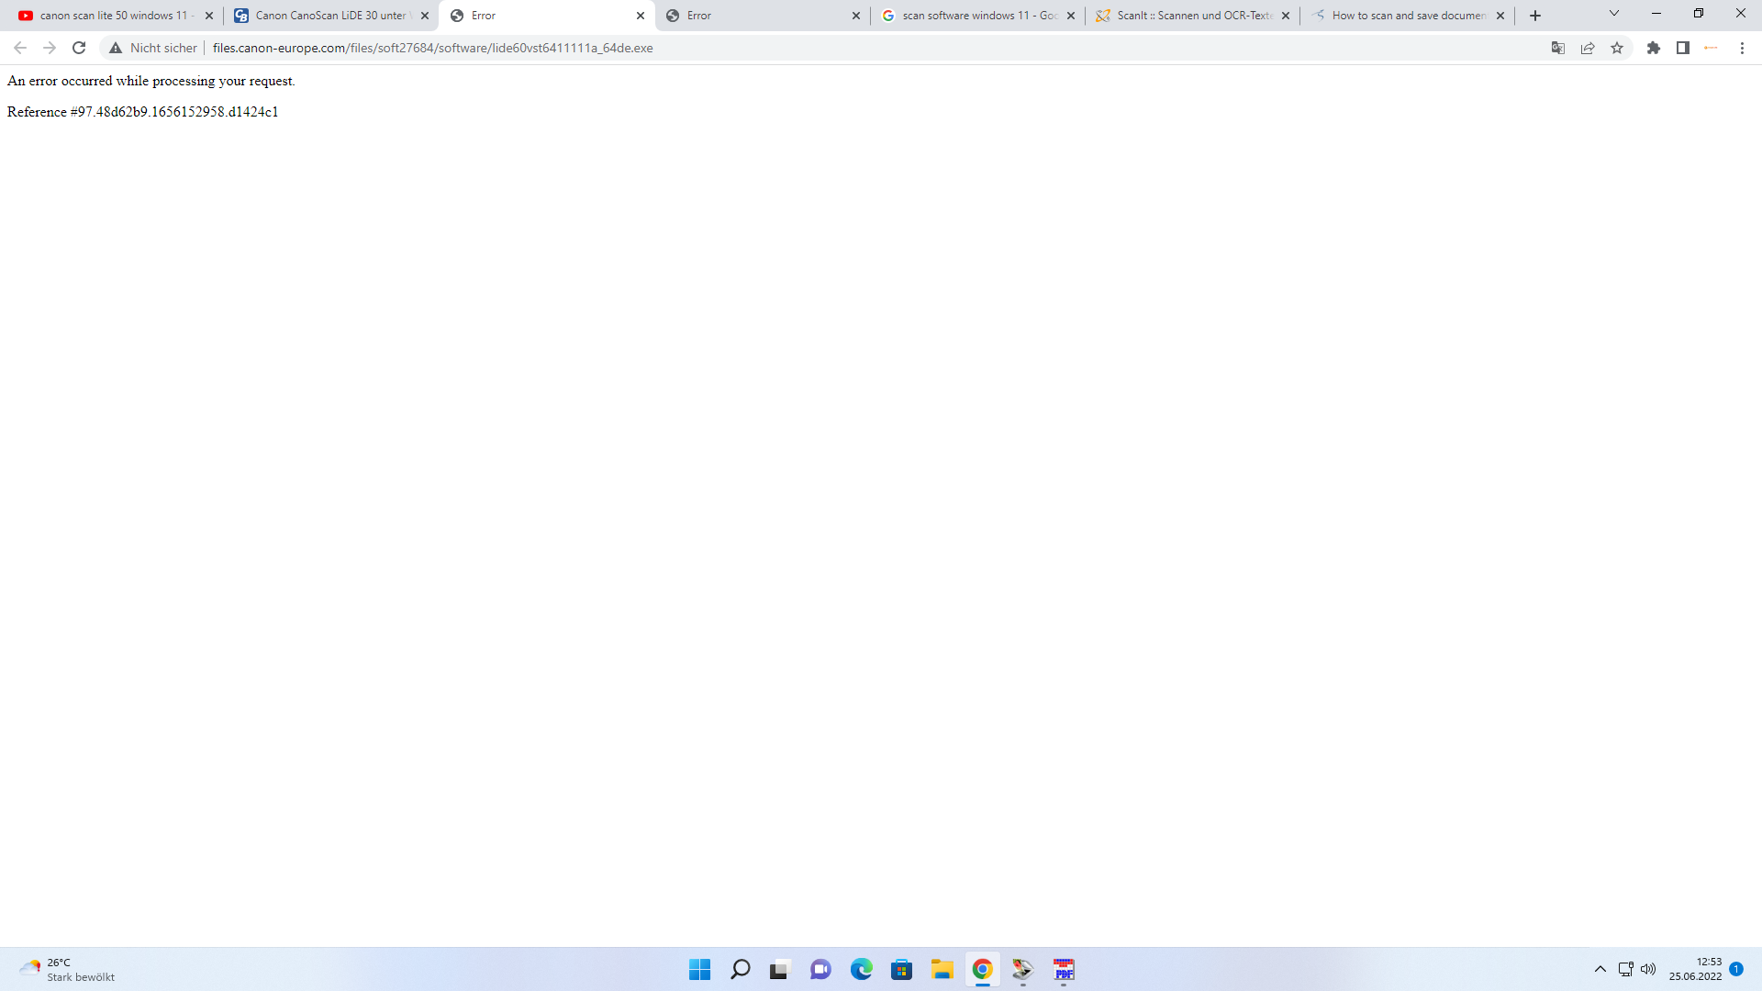Open Chrome's three-dot menu
Image resolution: width=1762 pixels, height=991 pixels.
[1742, 48]
